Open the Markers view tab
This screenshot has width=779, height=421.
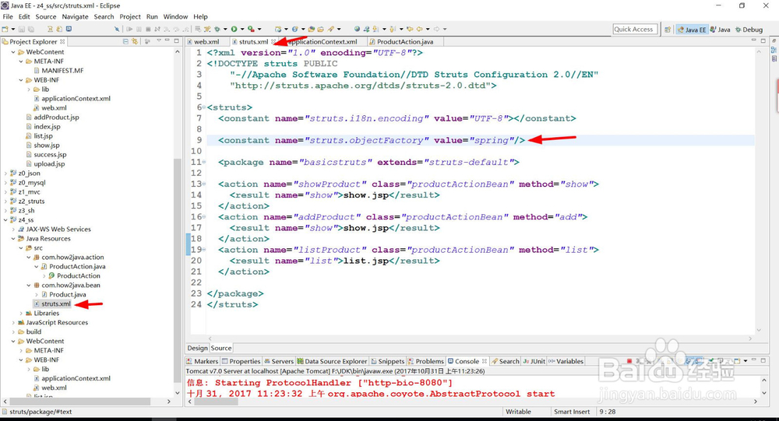click(x=203, y=361)
